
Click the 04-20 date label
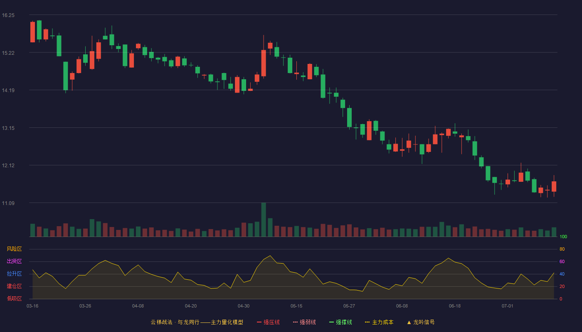(x=191, y=306)
